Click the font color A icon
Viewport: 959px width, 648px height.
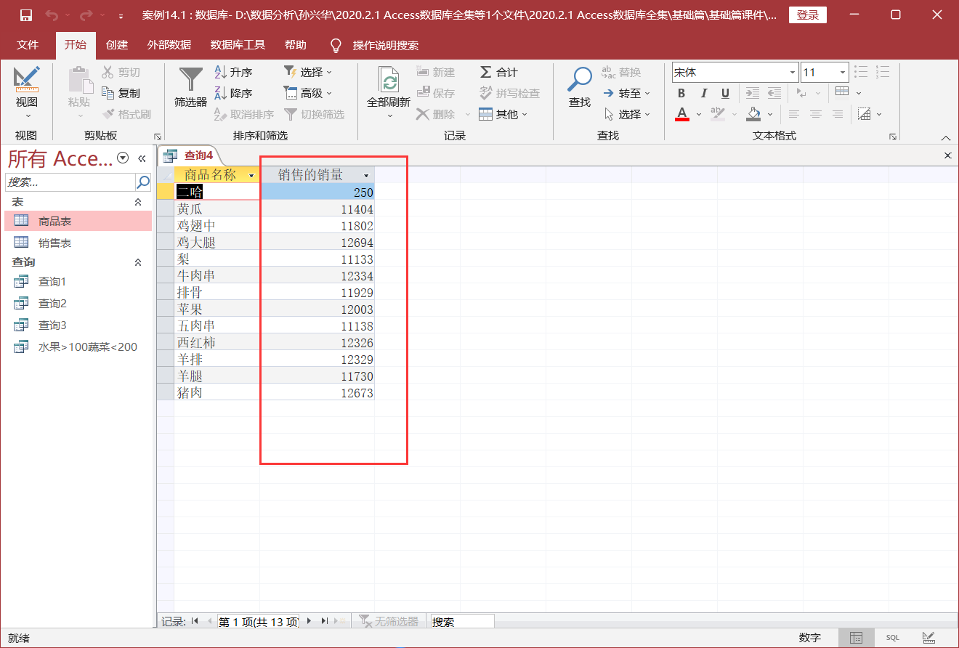coord(681,114)
